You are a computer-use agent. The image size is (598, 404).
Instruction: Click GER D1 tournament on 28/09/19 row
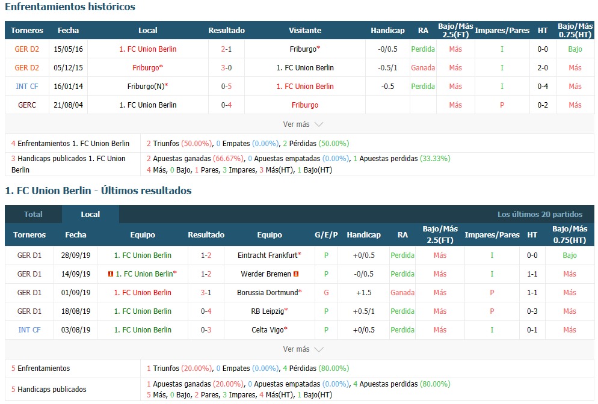[x=29, y=256]
